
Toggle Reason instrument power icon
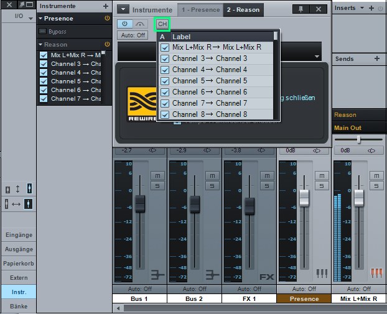coord(107,44)
